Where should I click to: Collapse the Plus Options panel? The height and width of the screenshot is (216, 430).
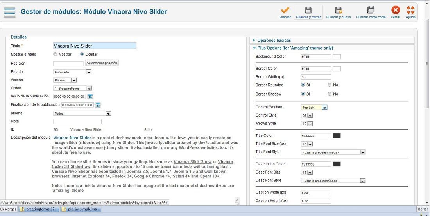[332, 48]
